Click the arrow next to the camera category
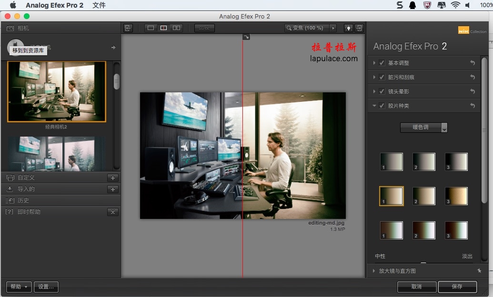 click(x=113, y=48)
